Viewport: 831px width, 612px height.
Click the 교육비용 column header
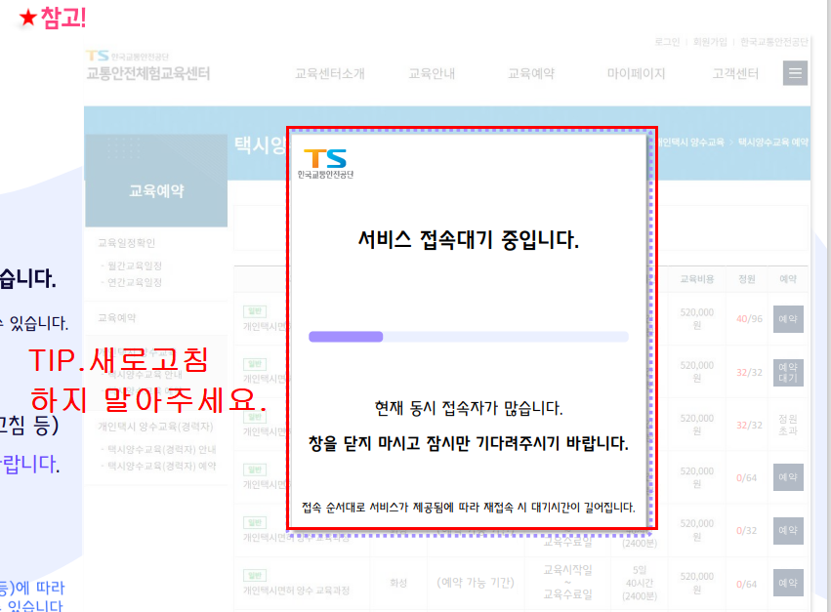697,279
